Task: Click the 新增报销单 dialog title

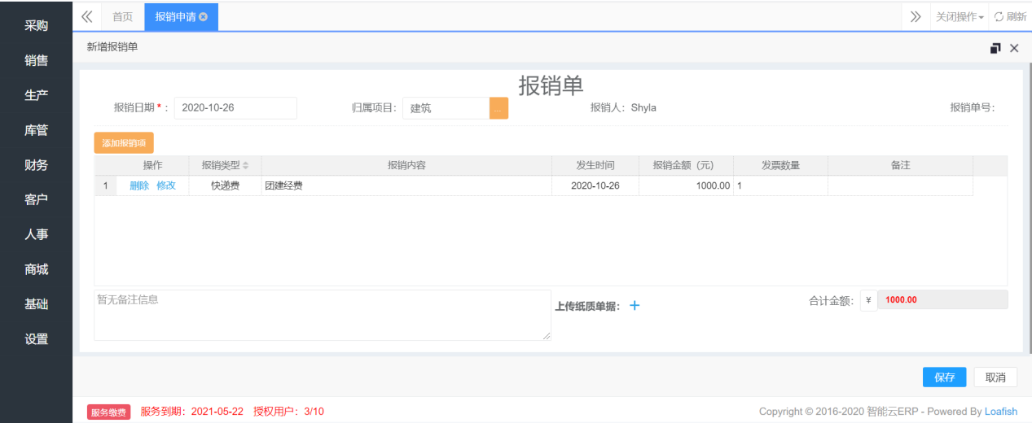Action: point(112,47)
